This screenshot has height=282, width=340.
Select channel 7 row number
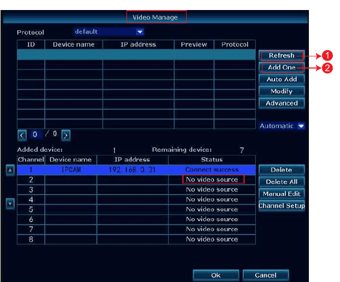coord(31,229)
